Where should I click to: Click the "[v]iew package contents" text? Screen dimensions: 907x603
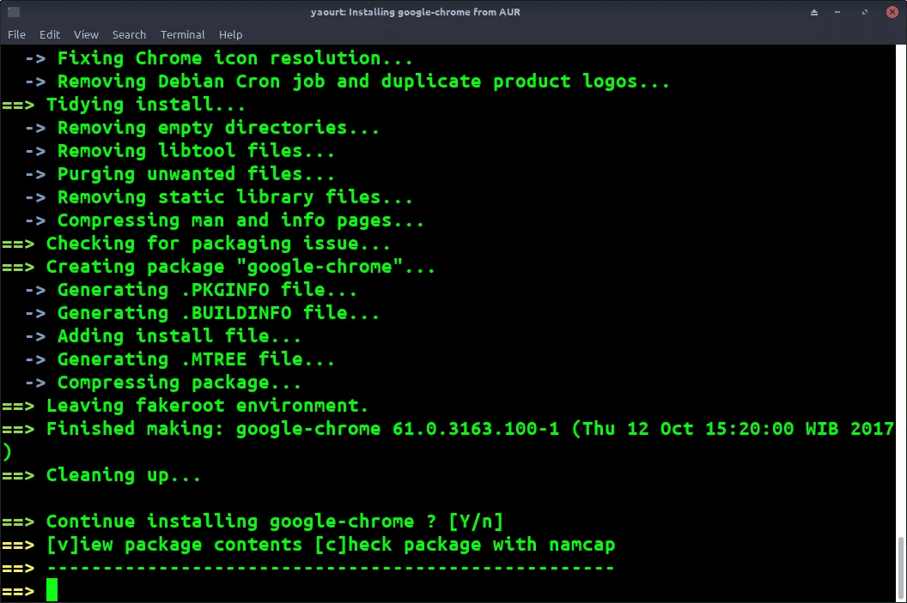(x=174, y=545)
